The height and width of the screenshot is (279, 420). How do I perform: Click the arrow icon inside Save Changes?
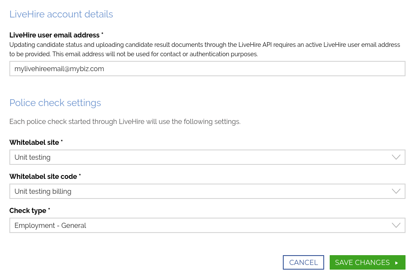click(x=397, y=263)
